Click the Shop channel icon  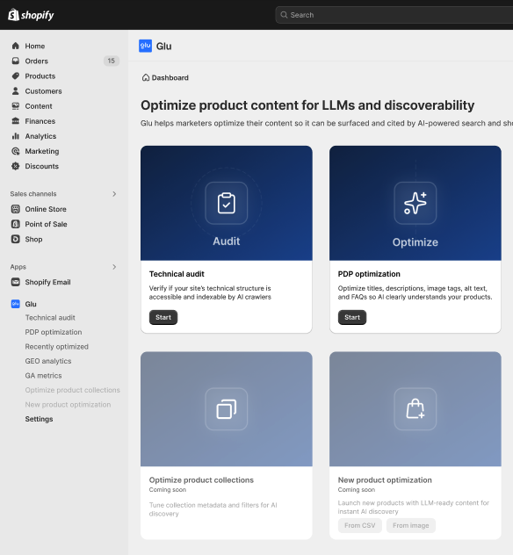pos(15,239)
